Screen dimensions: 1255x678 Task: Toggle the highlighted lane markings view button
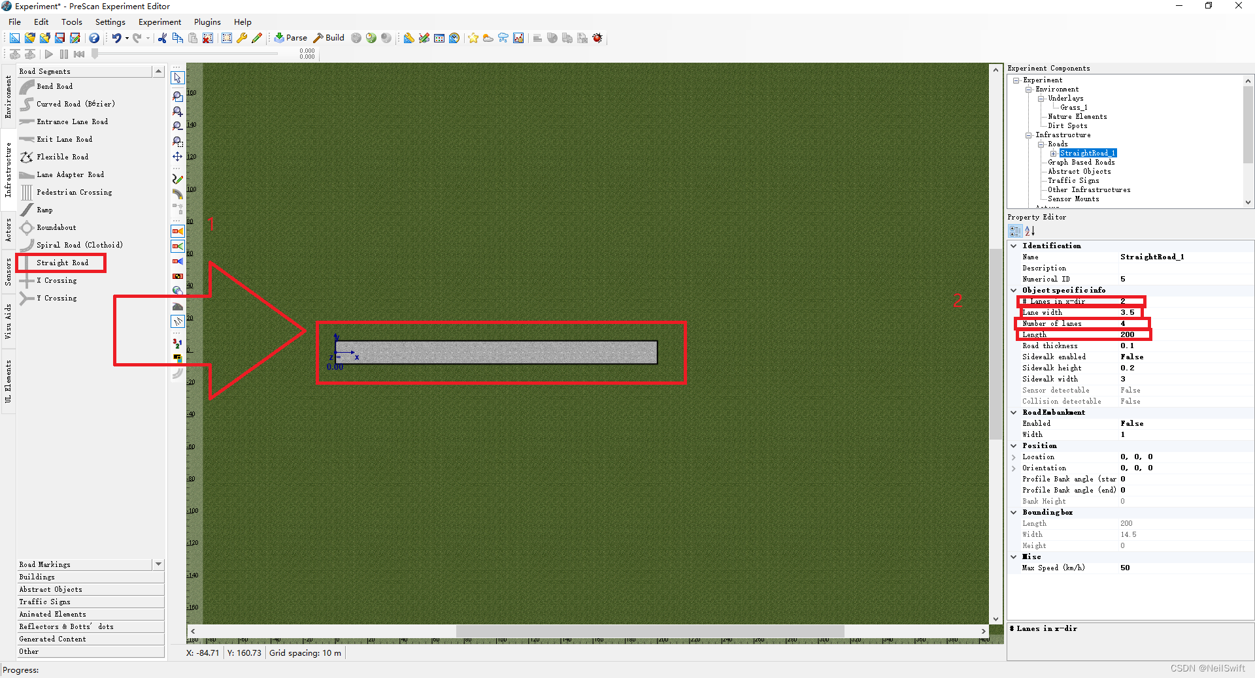177,321
